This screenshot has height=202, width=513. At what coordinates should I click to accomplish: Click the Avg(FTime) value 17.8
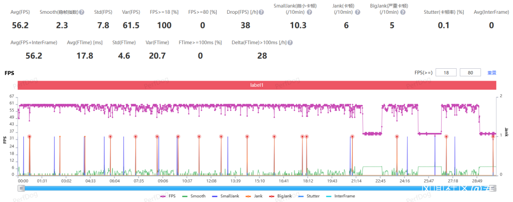coord(85,56)
